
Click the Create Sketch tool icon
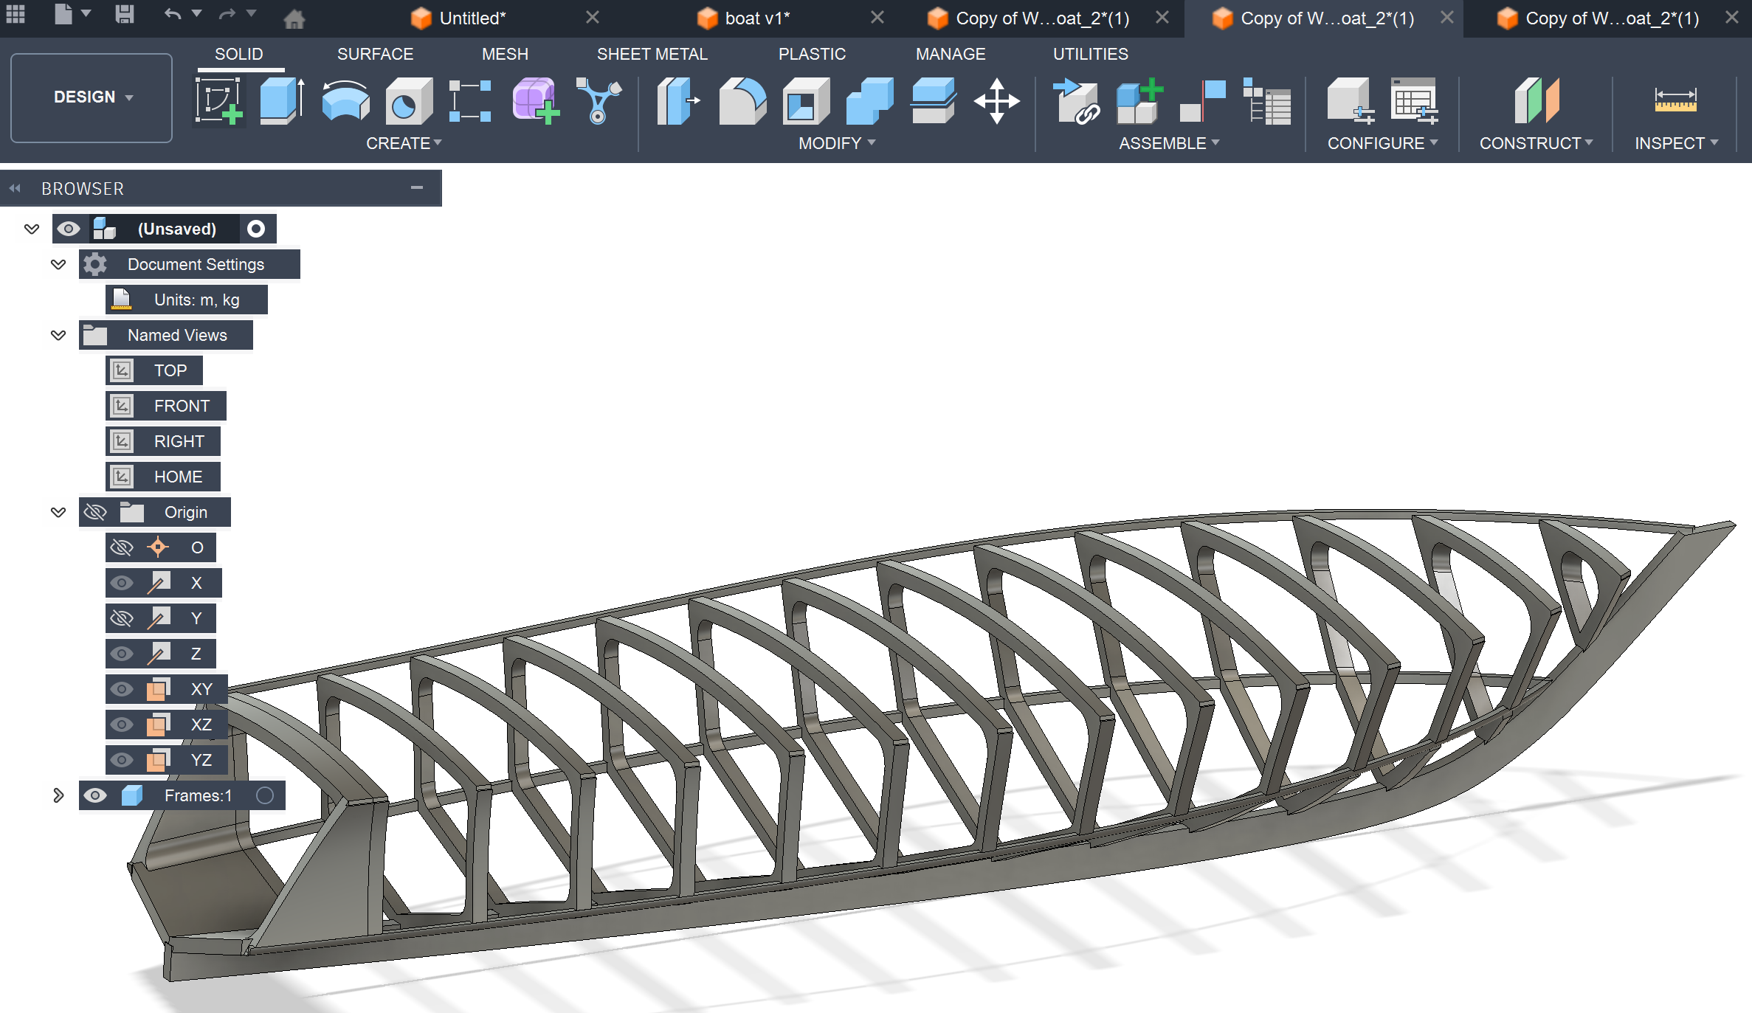[218, 101]
